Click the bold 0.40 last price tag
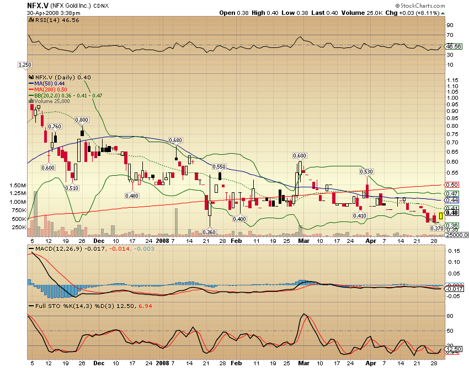 pyautogui.click(x=452, y=213)
